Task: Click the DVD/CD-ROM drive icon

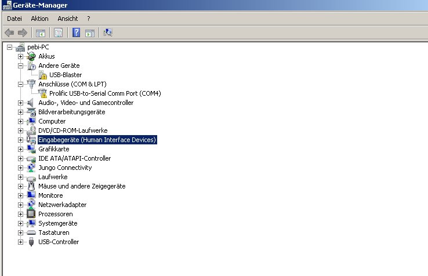Action: [31, 130]
